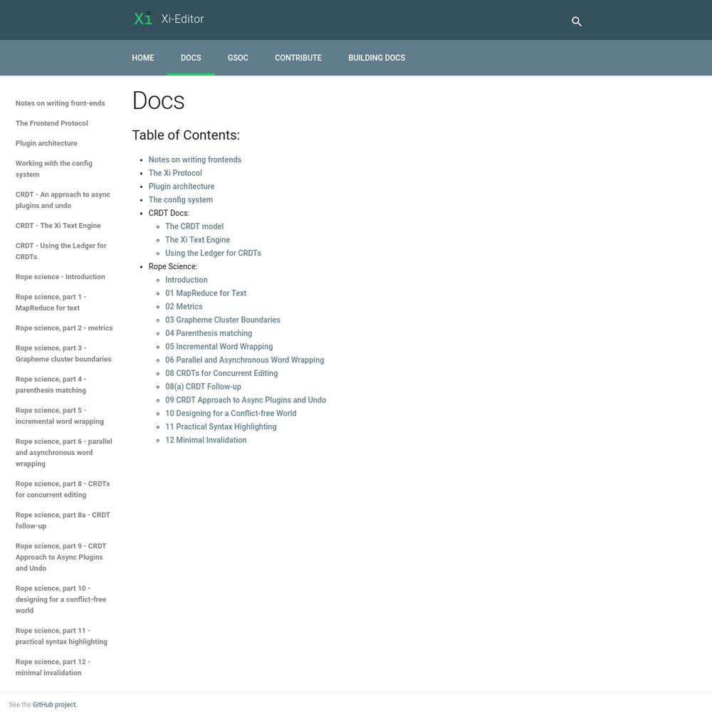Open sidebar Working with the config system
Image resolution: width=712 pixels, height=712 pixels.
click(x=54, y=169)
